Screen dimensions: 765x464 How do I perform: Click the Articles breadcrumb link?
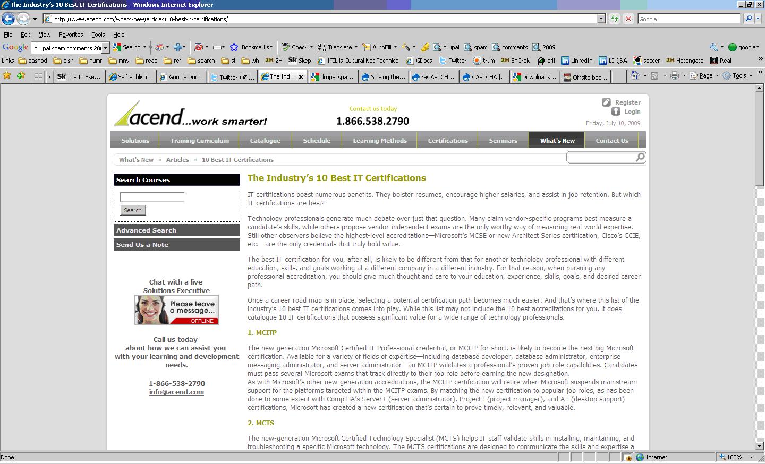click(177, 160)
